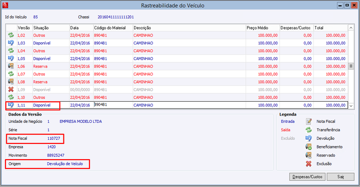
Task: Click the reserved icon in row 1,06
Action: pyautogui.click(x=11, y=67)
